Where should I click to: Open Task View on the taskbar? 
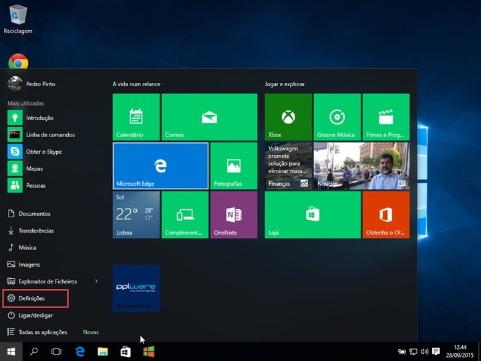(x=56, y=352)
